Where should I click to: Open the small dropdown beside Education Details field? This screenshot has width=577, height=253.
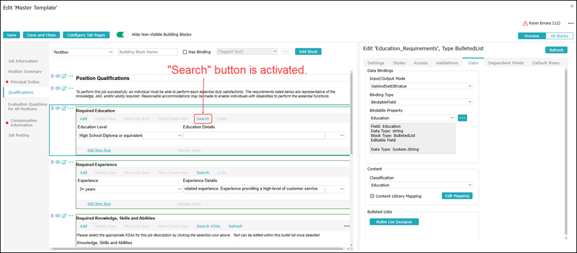pos(335,135)
